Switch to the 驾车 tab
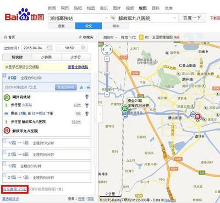 pyautogui.click(x=116, y=26)
